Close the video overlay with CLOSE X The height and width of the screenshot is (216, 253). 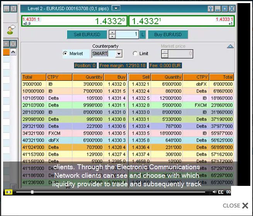(x=235, y=206)
